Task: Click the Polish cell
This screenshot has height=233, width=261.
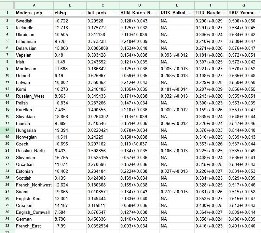Action: click(34, 103)
